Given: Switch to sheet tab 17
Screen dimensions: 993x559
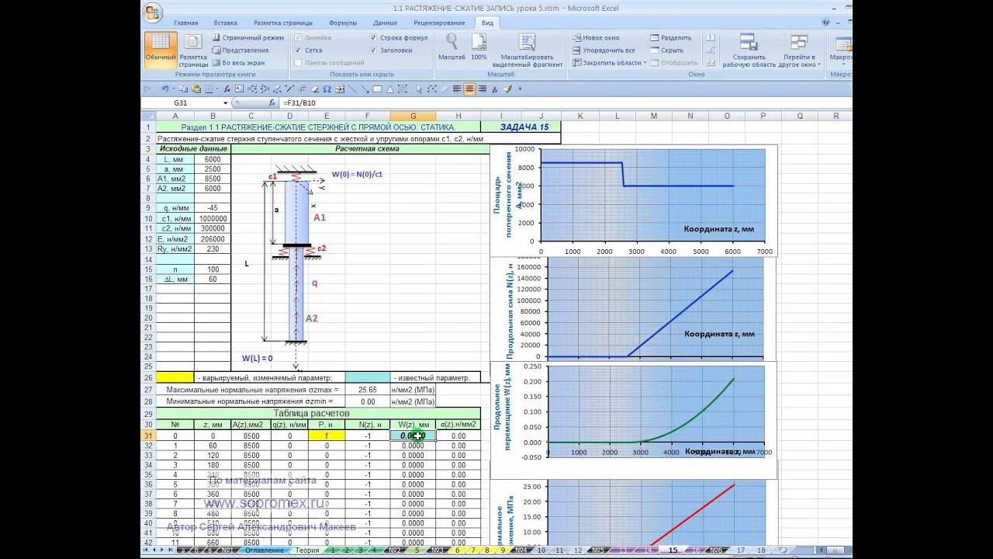Looking at the screenshot, I should pos(741,550).
